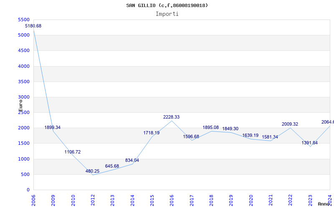Image resolution: width=334 pixels, height=208 pixels.
Task: Select the 1581.34 data label for 2021
Action: coord(270,137)
